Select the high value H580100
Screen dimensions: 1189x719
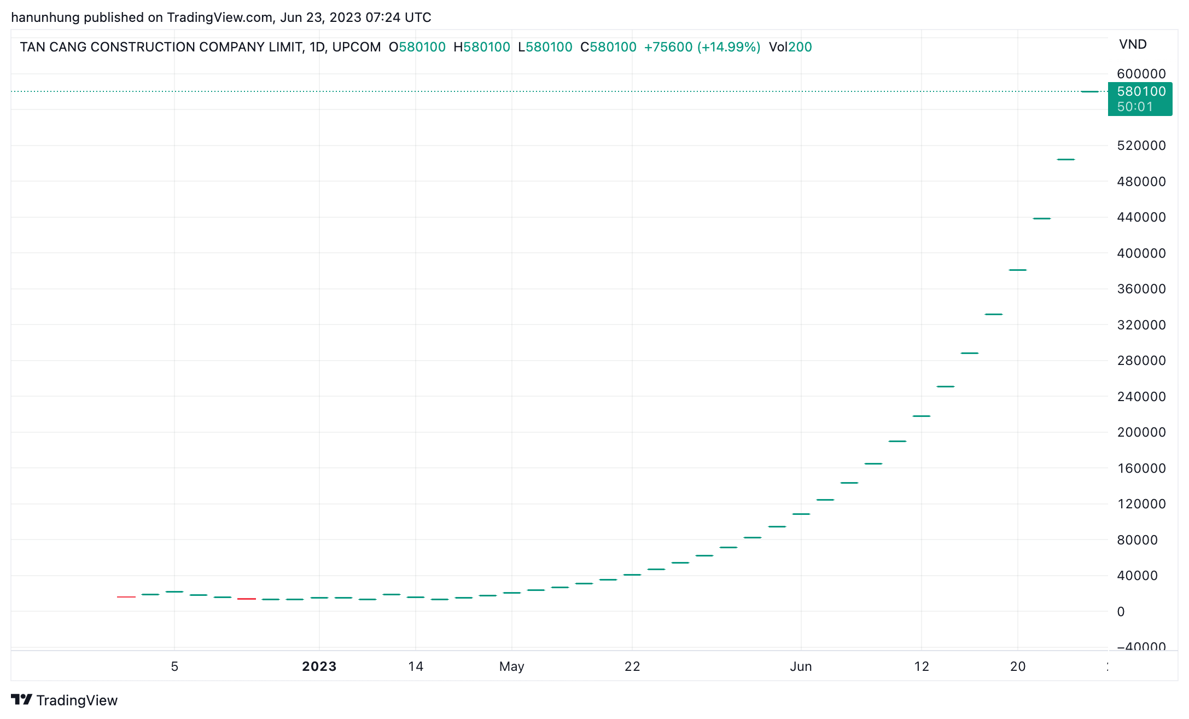[x=482, y=47]
